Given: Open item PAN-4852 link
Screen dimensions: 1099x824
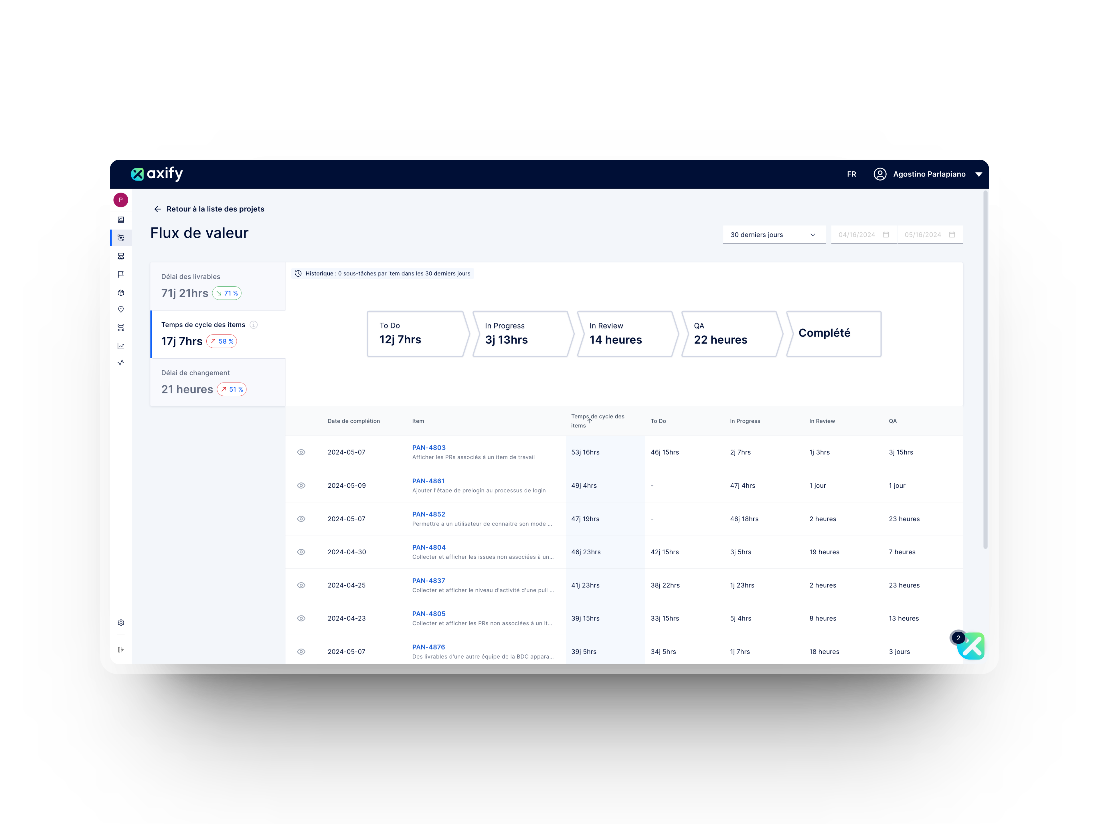Looking at the screenshot, I should coord(428,514).
